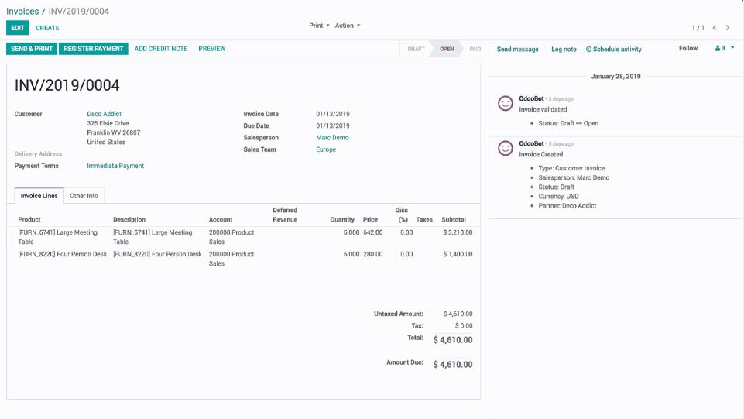The height and width of the screenshot is (419, 744).
Task: Open the Deco Addict customer link
Action: coord(104,114)
